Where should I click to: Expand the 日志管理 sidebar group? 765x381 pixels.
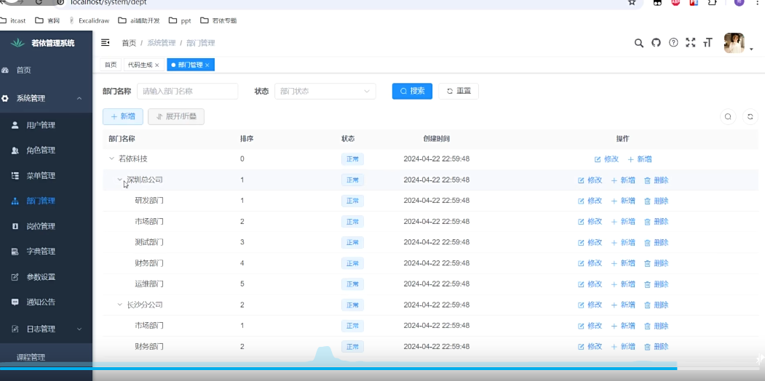coord(46,329)
